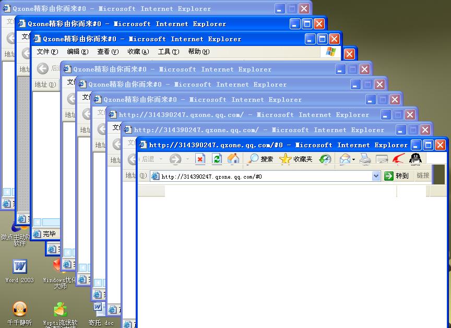Click the Stop loading icon in front window
The height and width of the screenshot is (328, 451).
tap(200, 159)
